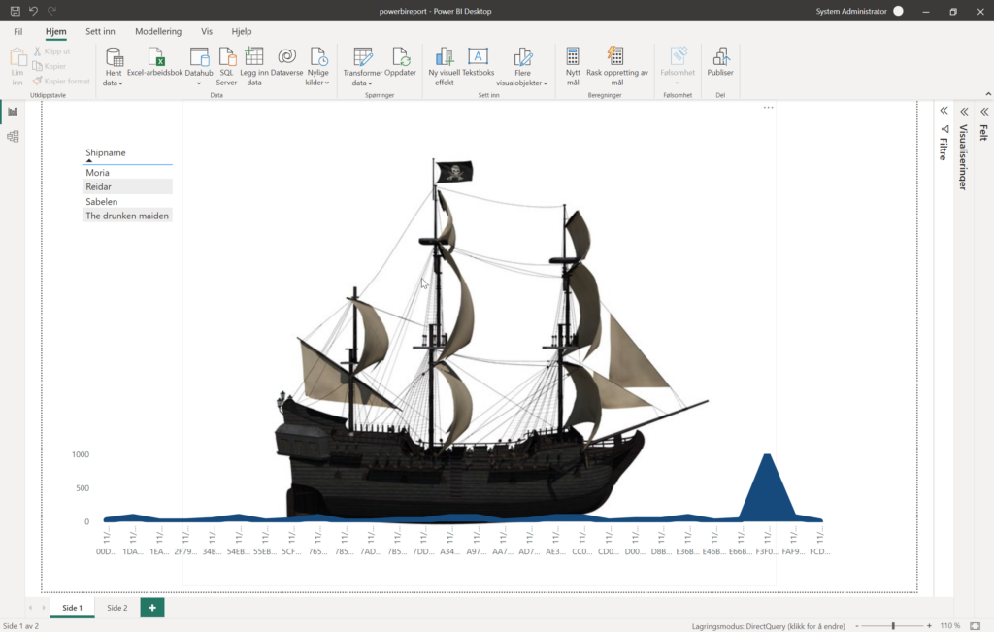The width and height of the screenshot is (994, 632).
Task: Click Rask oppretting av mål
Action: point(616,67)
